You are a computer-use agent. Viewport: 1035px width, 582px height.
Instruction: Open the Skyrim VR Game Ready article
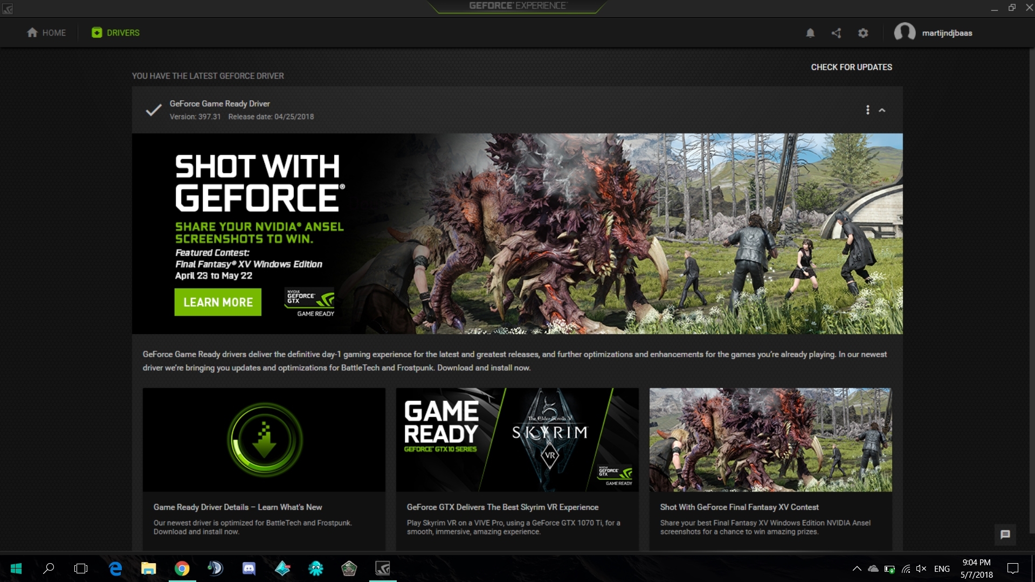[x=517, y=439]
